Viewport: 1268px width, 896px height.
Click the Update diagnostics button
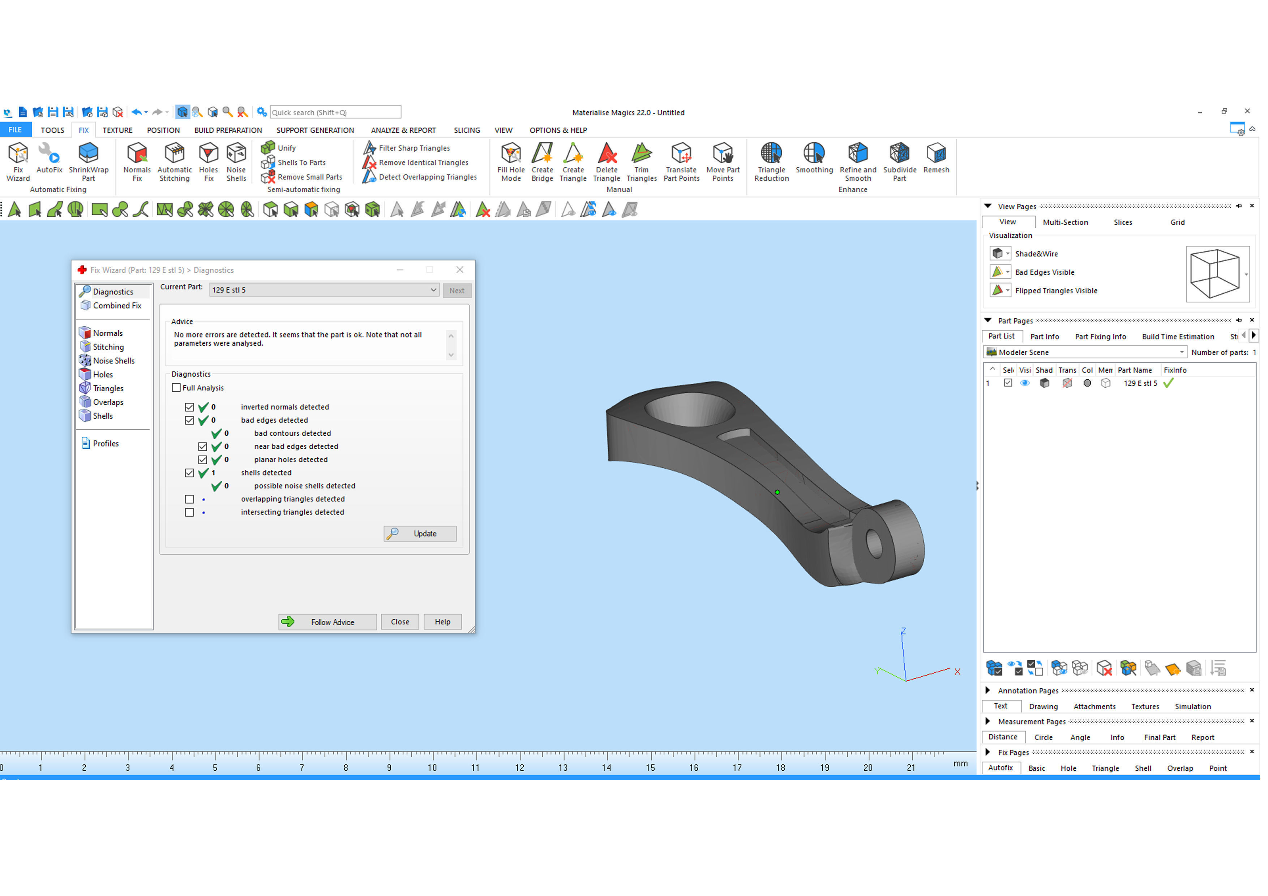coord(420,534)
